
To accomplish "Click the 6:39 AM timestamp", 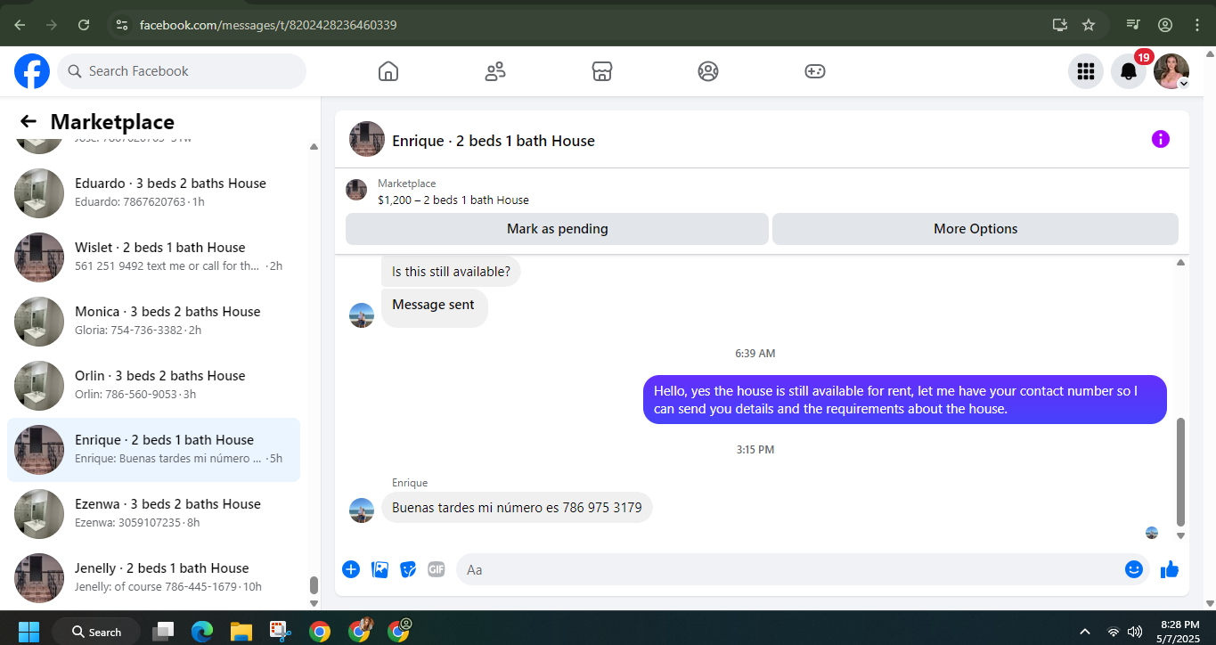I will tap(755, 354).
